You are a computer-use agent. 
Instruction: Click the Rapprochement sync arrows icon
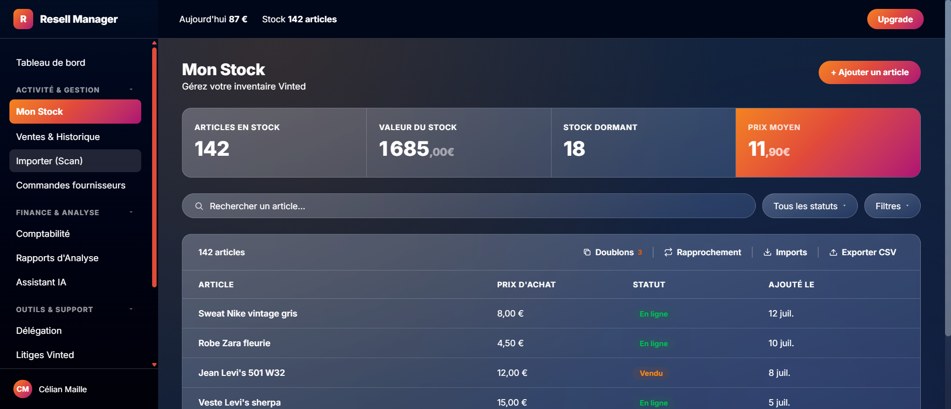pos(669,252)
